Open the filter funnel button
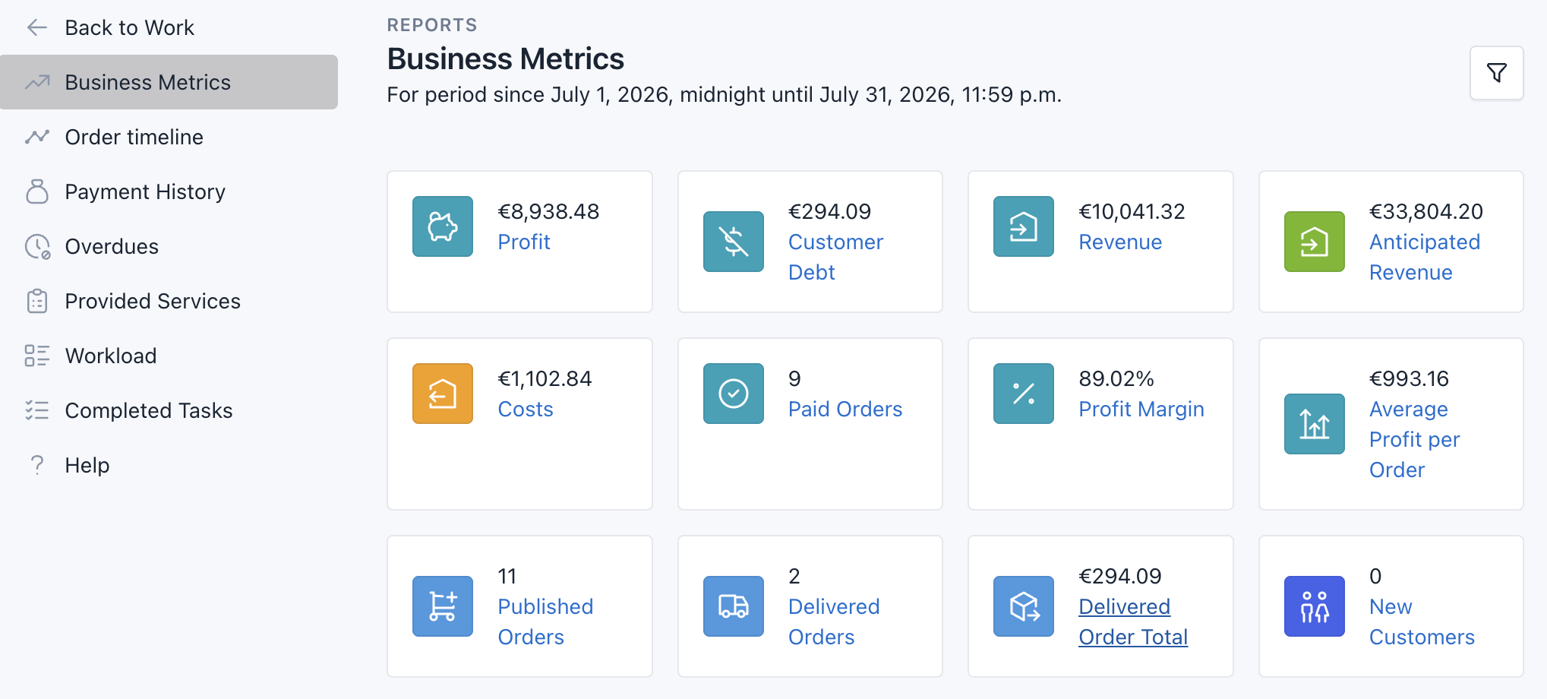Image resolution: width=1547 pixels, height=699 pixels. (1496, 73)
